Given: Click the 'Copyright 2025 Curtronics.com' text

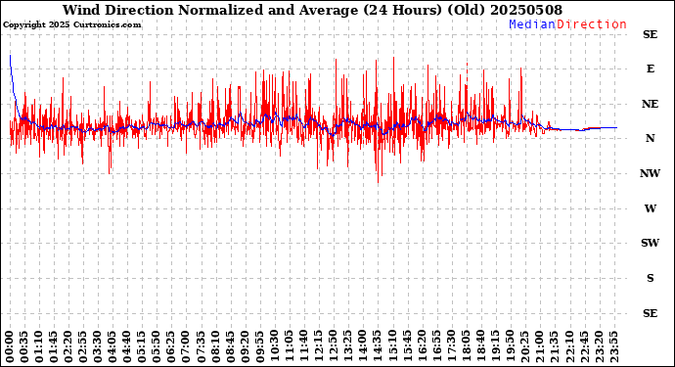Looking at the screenshot, I should 71,24.
